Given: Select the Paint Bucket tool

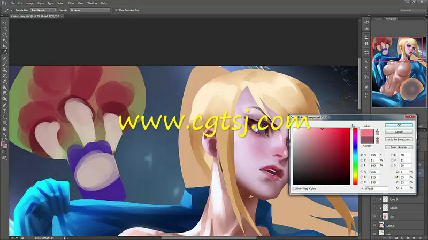Looking at the screenshot, I should [x=4, y=87].
